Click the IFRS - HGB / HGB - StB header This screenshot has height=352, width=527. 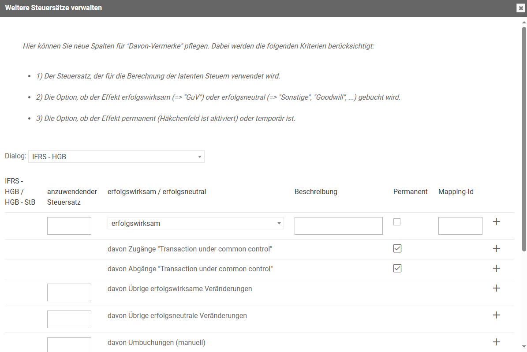point(20,191)
